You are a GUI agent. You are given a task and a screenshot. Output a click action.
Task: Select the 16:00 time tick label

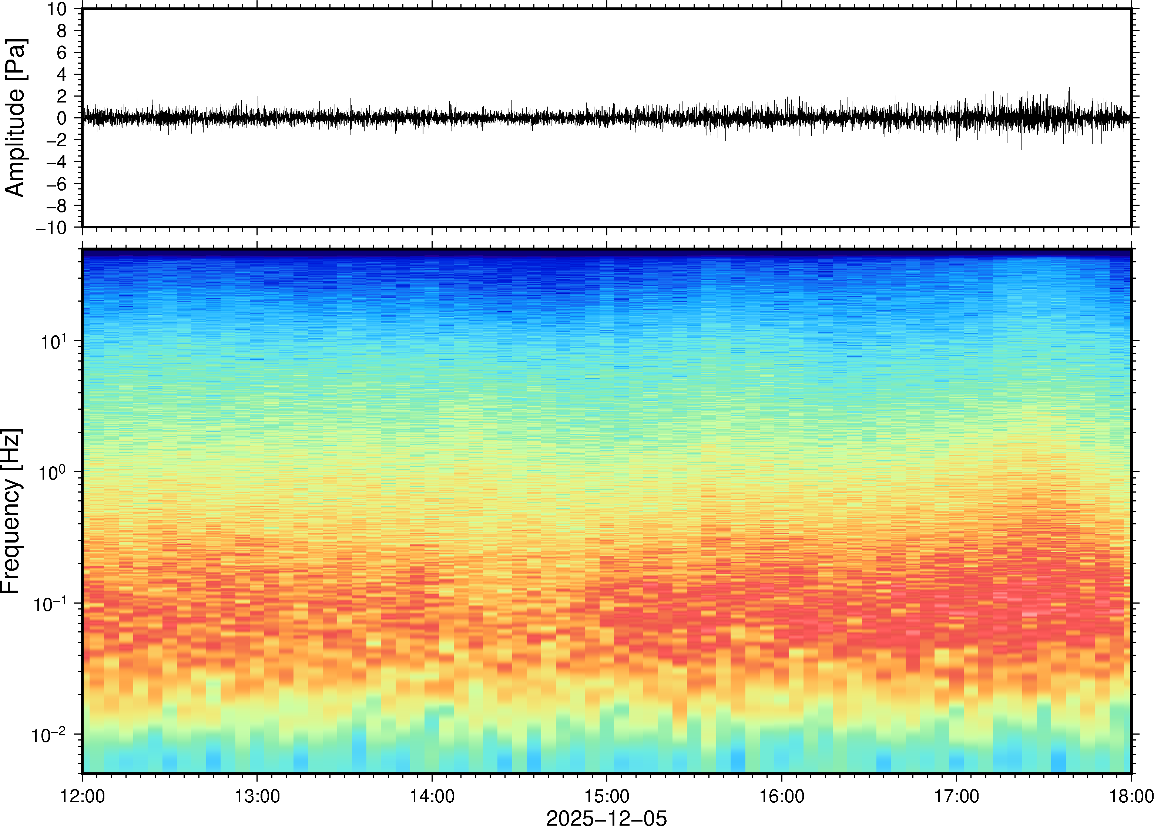(782, 796)
